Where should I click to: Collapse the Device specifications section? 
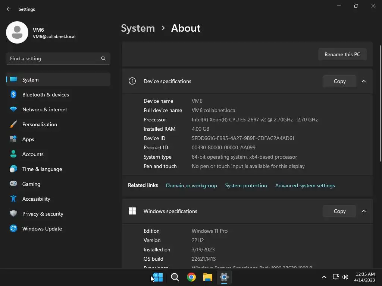[x=363, y=81]
